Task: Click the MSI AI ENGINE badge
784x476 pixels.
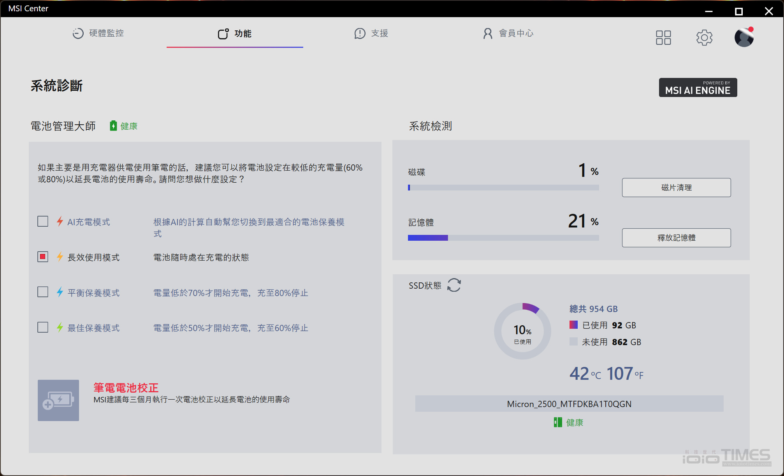Action: click(698, 88)
